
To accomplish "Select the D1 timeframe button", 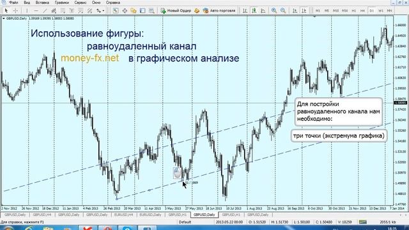I will coord(372,11).
